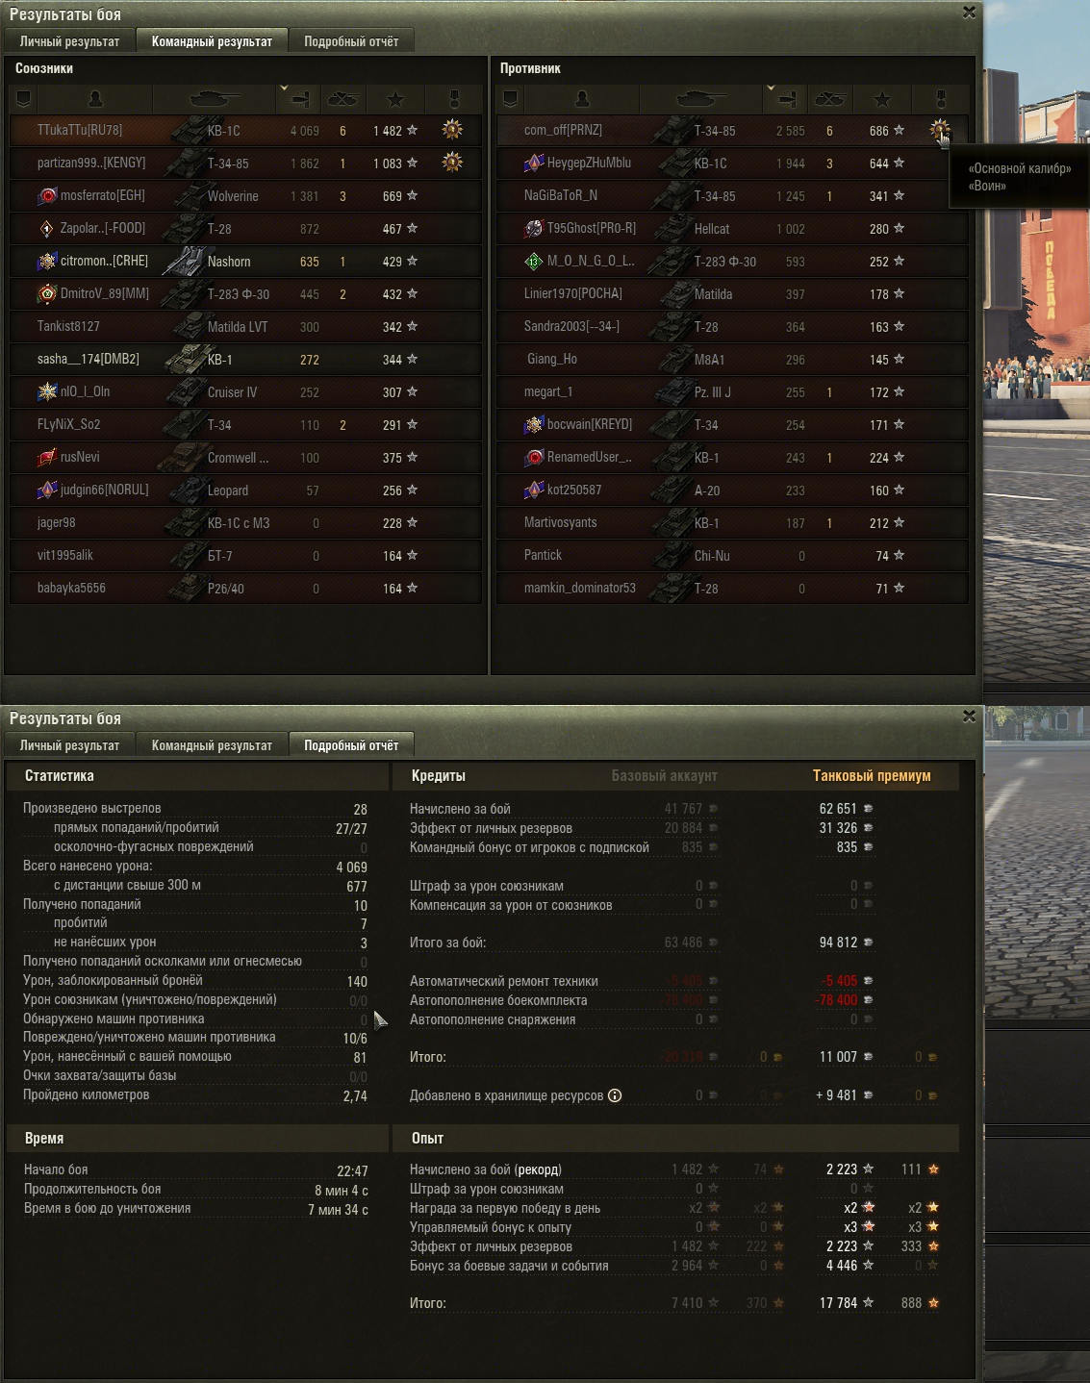Open info icon beside Добавлено в хранилище ресурсов
This screenshot has height=1383, width=1090.
[x=615, y=1095]
